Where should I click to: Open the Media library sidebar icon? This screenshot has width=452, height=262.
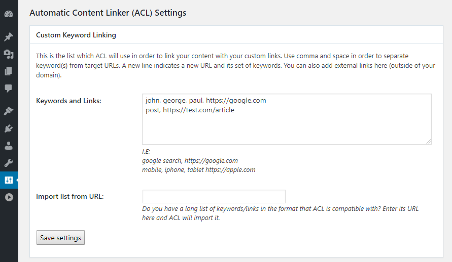[9, 54]
